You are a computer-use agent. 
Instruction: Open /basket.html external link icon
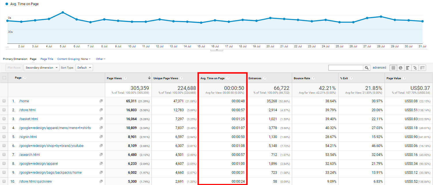click(101, 119)
